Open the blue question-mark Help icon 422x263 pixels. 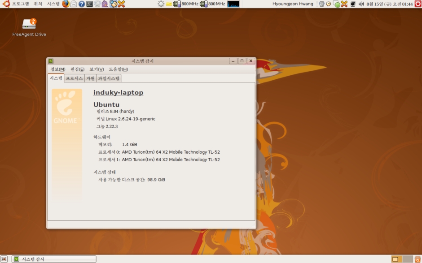(x=82, y=4)
